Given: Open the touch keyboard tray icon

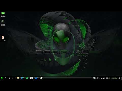Looking at the screenshot, I should coord(107,78).
